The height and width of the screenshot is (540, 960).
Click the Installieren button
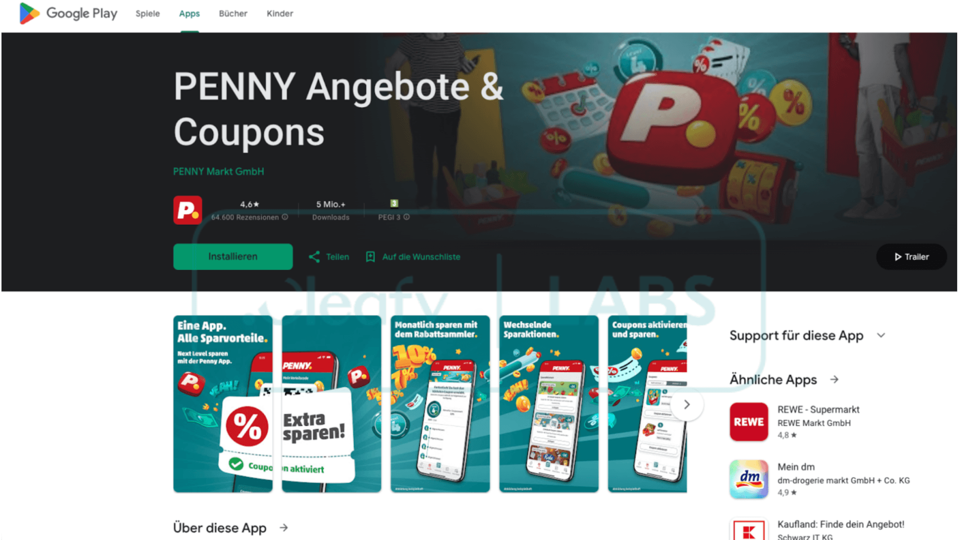233,256
